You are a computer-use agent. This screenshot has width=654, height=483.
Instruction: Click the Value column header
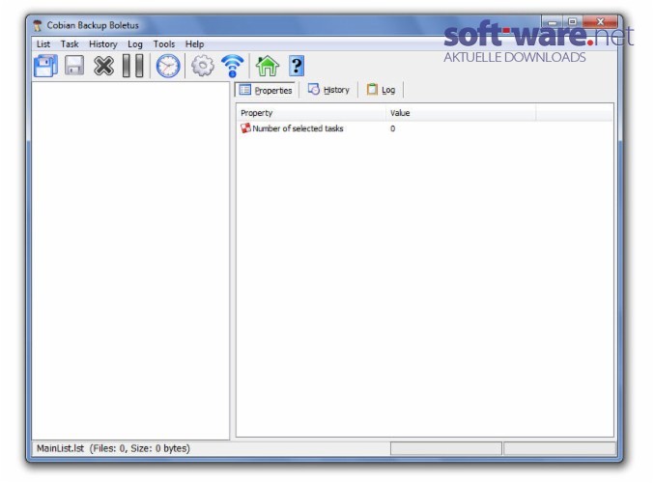coord(461,113)
